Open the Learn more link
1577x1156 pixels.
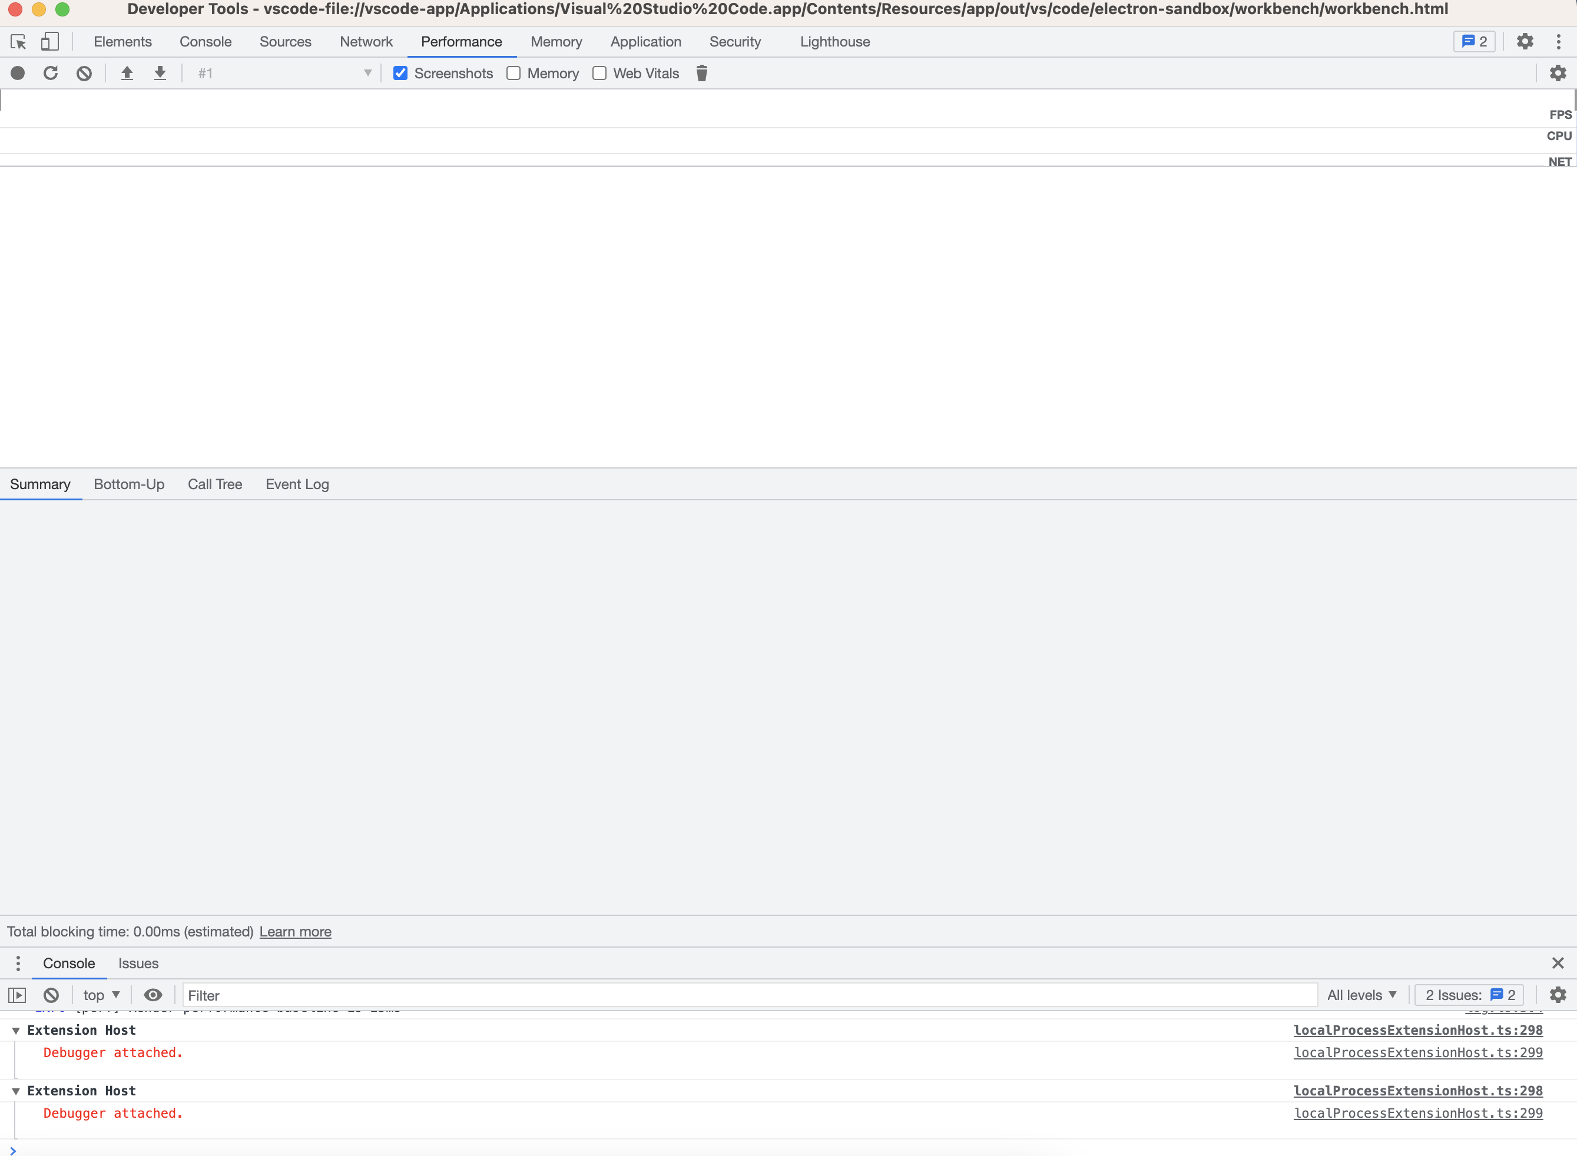point(294,931)
